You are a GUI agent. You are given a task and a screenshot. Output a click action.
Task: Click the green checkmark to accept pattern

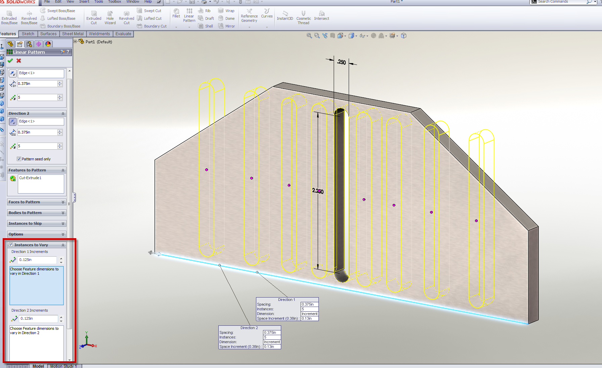click(10, 61)
